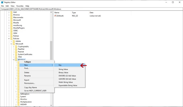Image resolution: width=183 pixels, height=107 pixels.
Task: Click the mozilla.org folder icon
Action: tap(11, 25)
